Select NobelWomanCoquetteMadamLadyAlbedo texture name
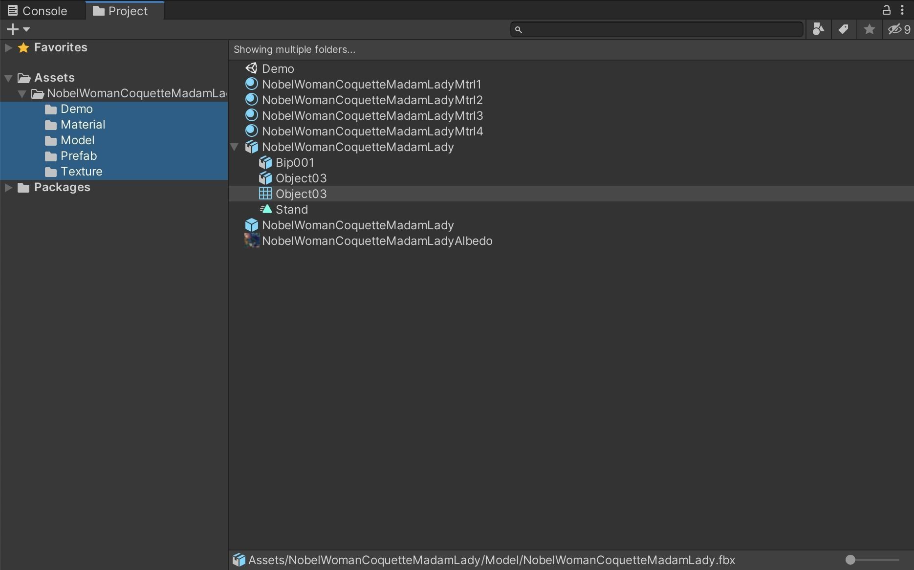 (377, 241)
